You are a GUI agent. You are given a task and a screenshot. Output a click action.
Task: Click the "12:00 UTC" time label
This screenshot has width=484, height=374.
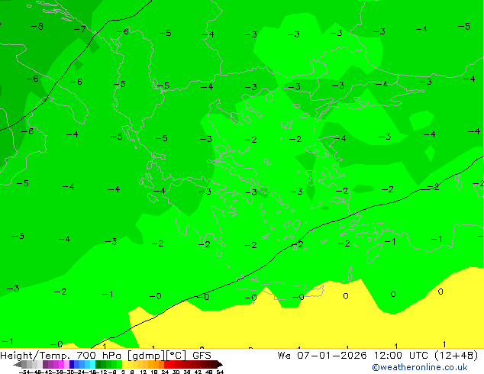click(x=401, y=356)
